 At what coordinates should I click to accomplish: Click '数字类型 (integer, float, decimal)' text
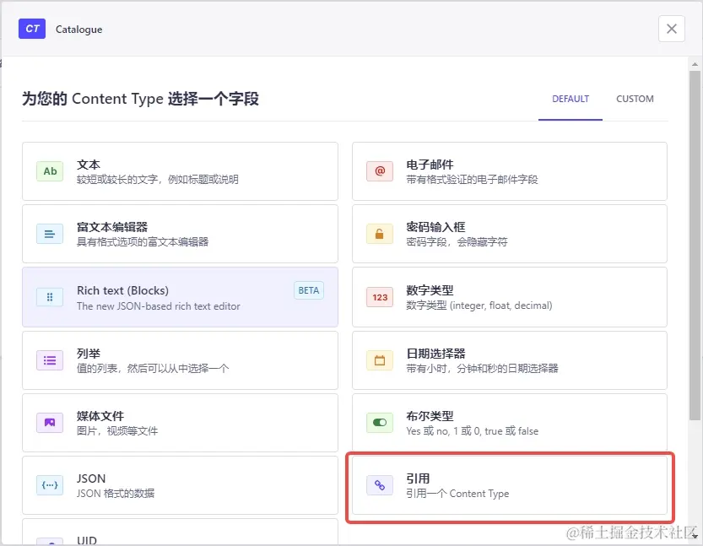pos(479,305)
